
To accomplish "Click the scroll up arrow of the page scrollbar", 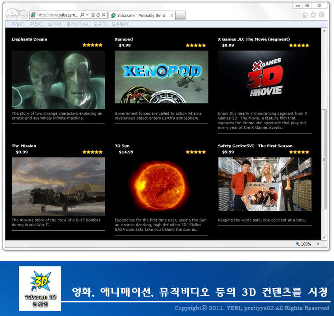I will coord(324,31).
